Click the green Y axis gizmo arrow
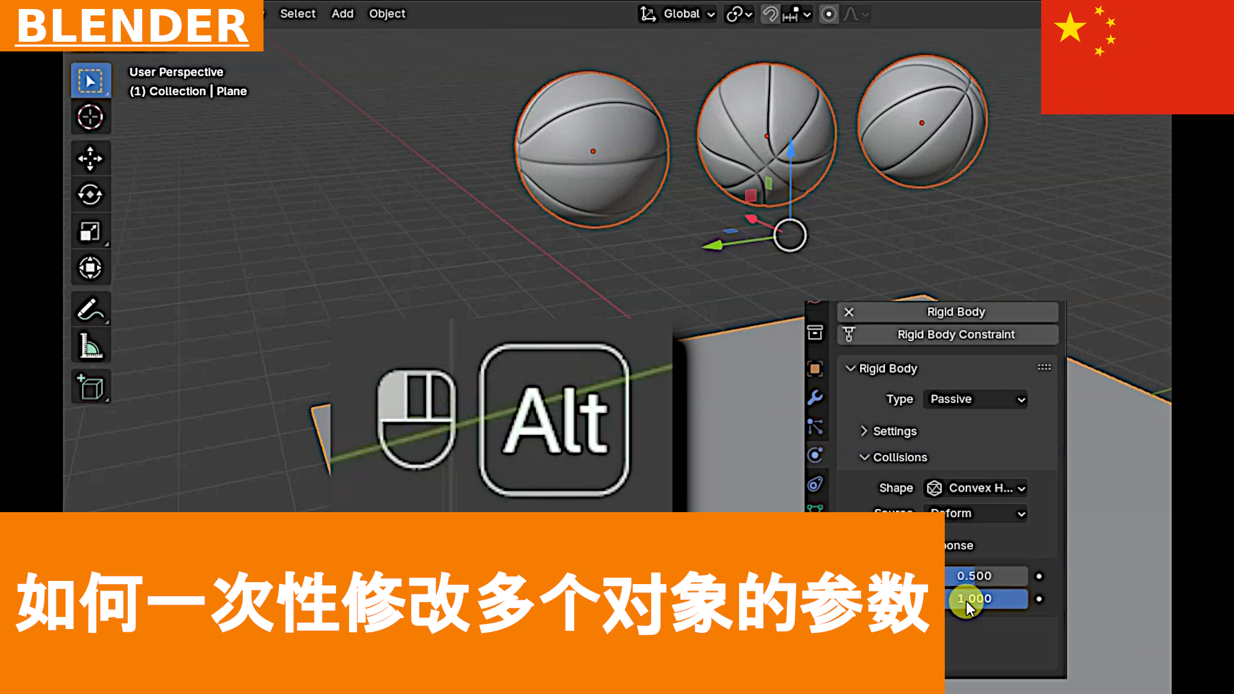 tap(712, 245)
